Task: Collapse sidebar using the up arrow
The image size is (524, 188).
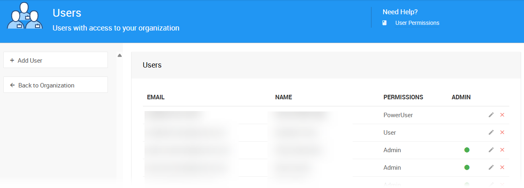Action: coord(120,56)
